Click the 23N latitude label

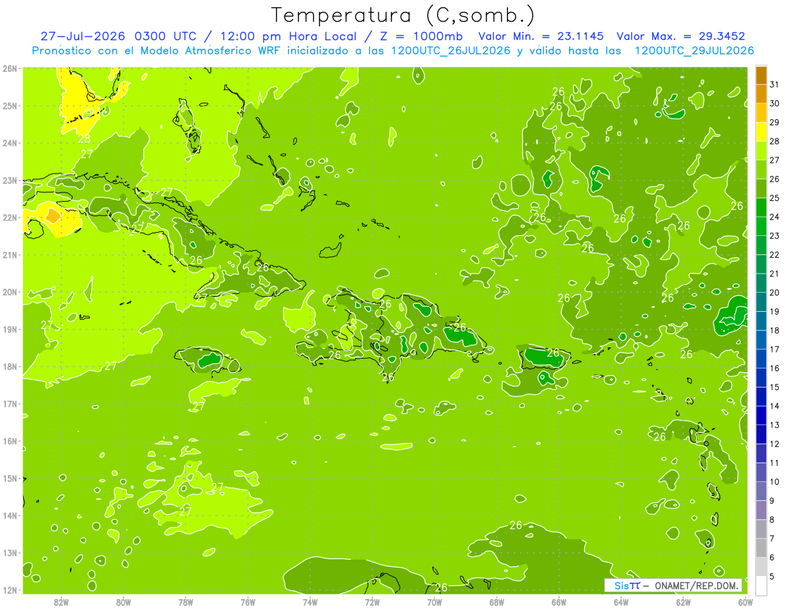(x=9, y=180)
